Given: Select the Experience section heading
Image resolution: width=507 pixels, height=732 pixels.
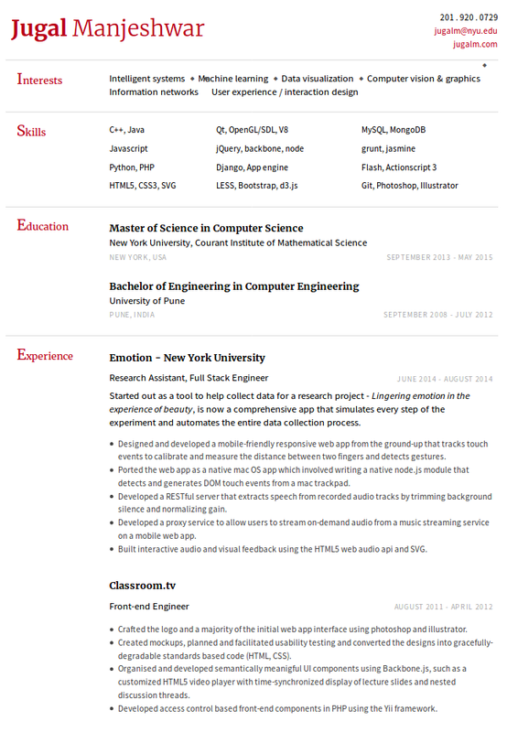Looking at the screenshot, I should point(45,355).
